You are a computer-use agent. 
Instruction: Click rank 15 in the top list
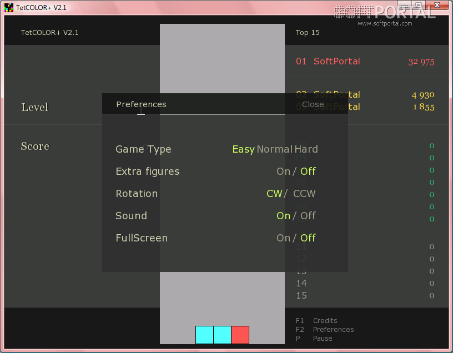pyautogui.click(x=301, y=295)
